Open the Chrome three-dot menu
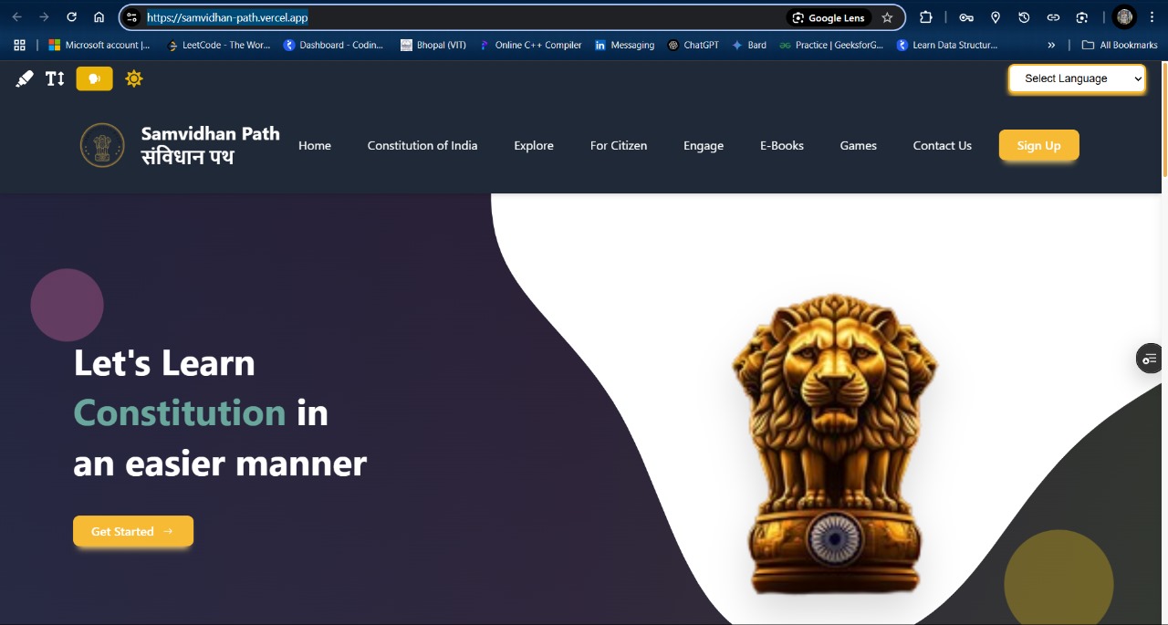 (x=1152, y=17)
